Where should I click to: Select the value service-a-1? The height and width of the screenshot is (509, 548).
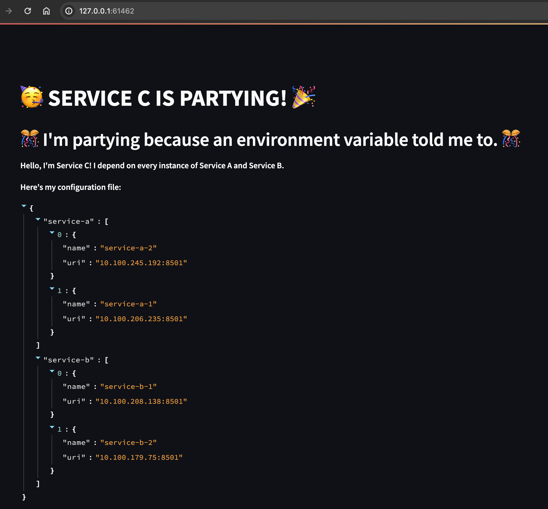tap(129, 304)
